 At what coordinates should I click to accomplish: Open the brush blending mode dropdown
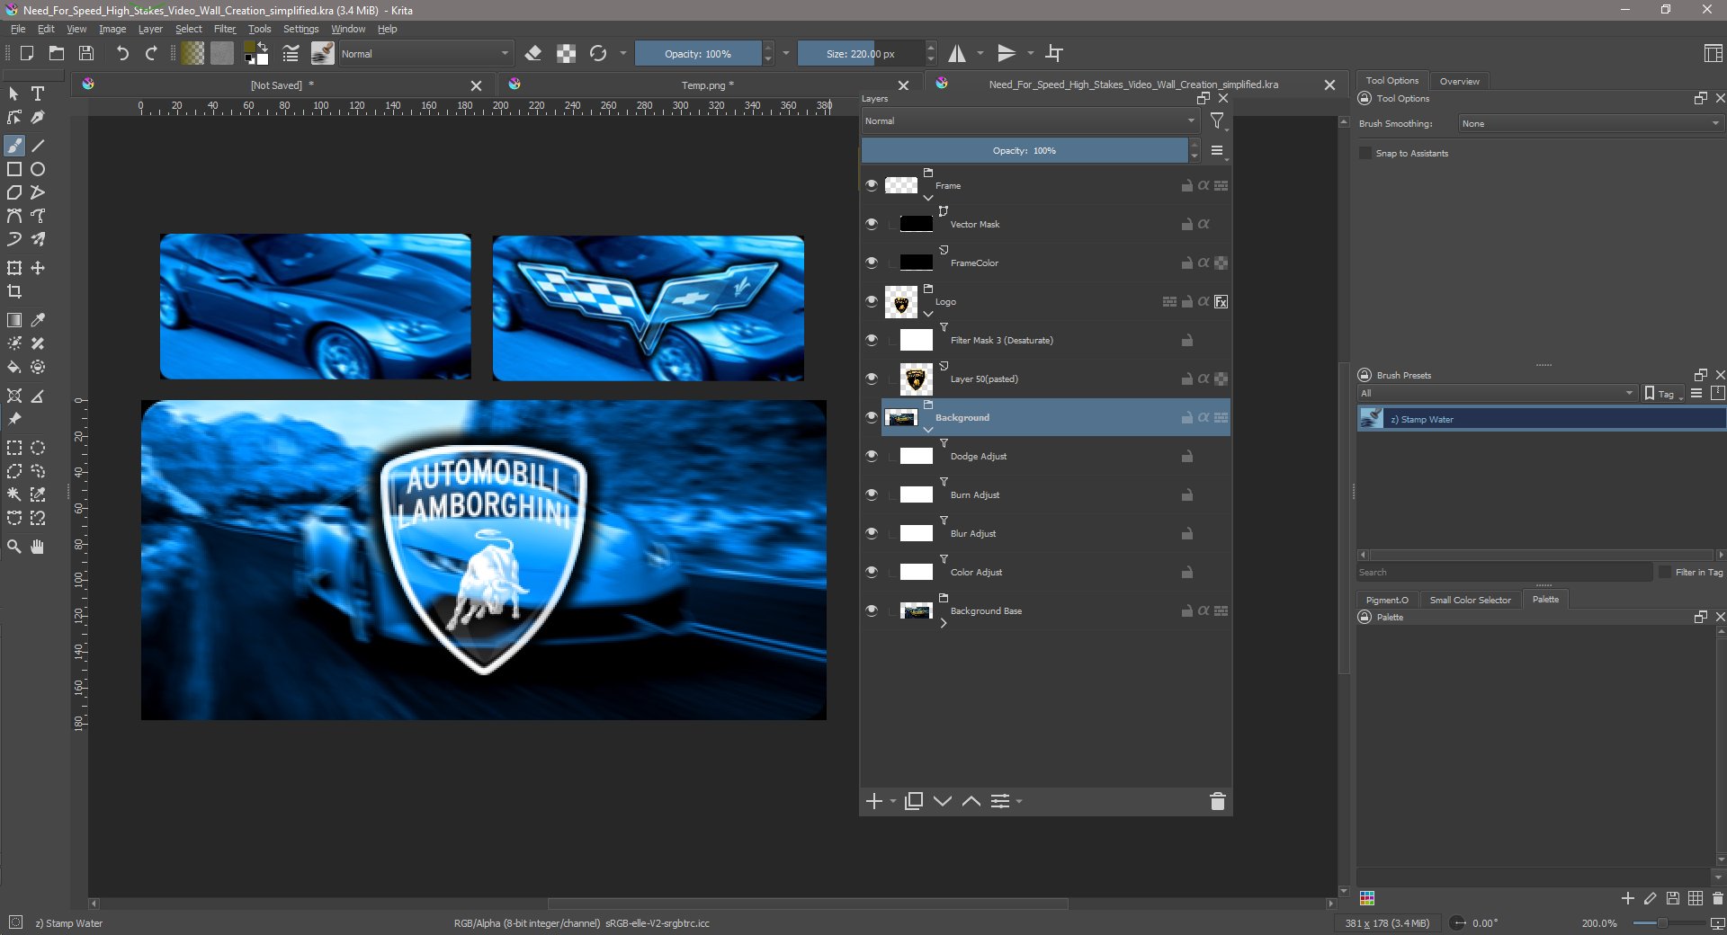[425, 54]
